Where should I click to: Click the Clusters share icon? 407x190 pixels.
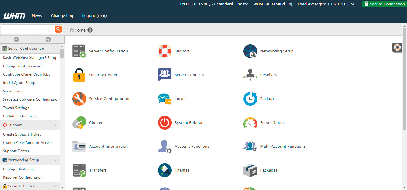click(79, 123)
